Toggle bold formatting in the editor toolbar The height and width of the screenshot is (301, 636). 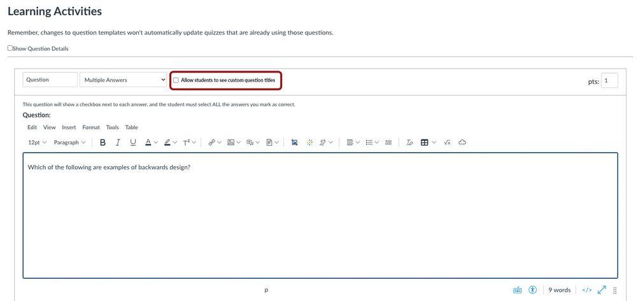102,143
